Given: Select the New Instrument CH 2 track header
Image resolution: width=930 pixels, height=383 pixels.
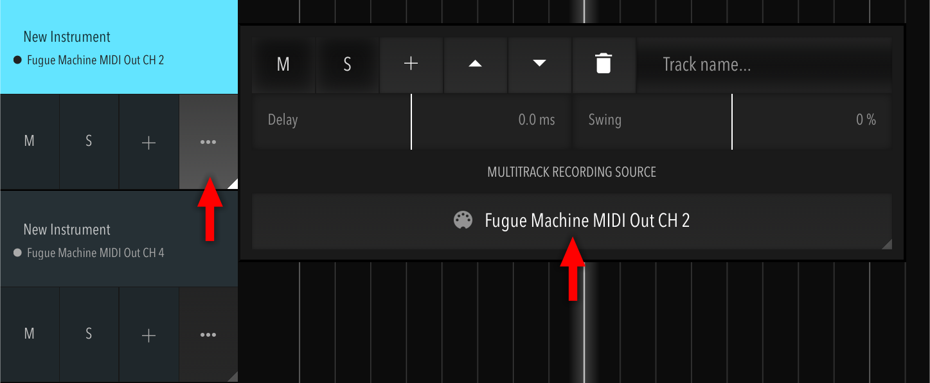Looking at the screenshot, I should 119,47.
